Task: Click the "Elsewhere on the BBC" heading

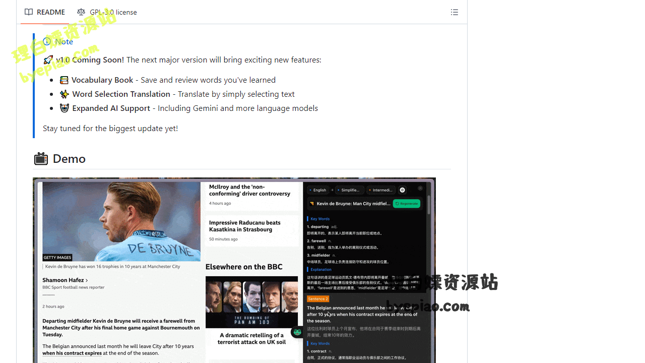Action: pos(244,267)
